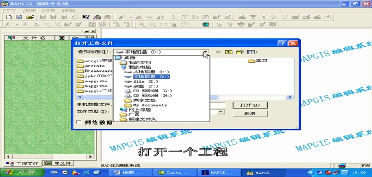Viewport: 372px width, 177px height.
Task: Open the 帮助 menu
Action: 68,11
